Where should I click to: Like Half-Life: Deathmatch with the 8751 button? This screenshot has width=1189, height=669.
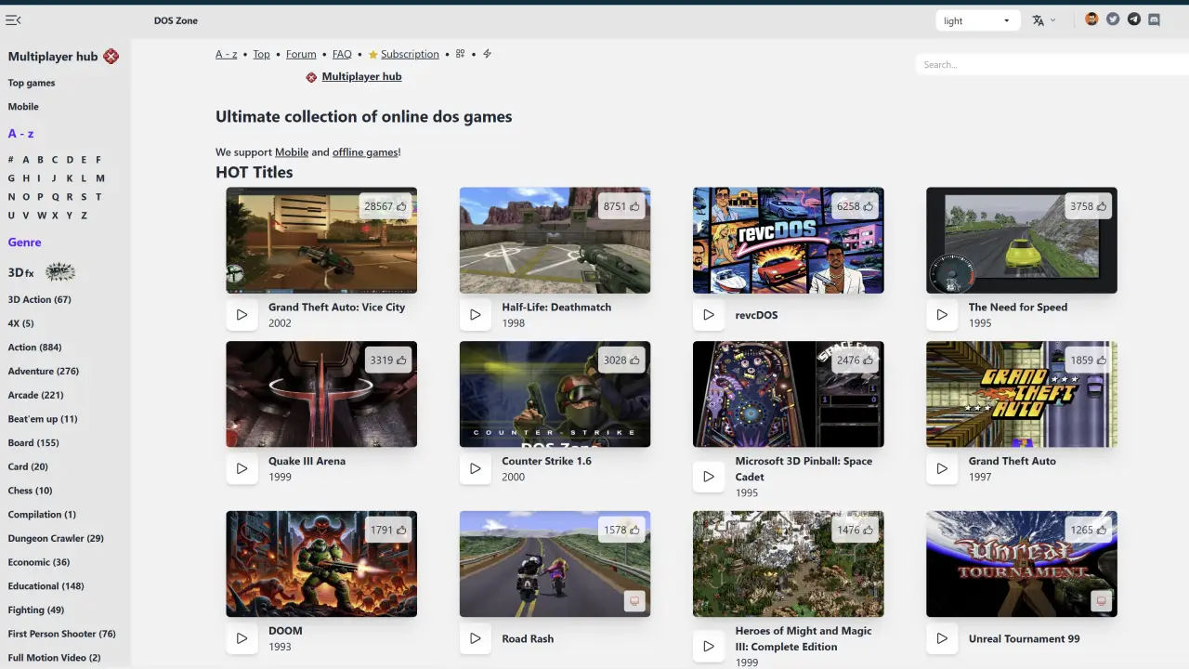pos(621,206)
